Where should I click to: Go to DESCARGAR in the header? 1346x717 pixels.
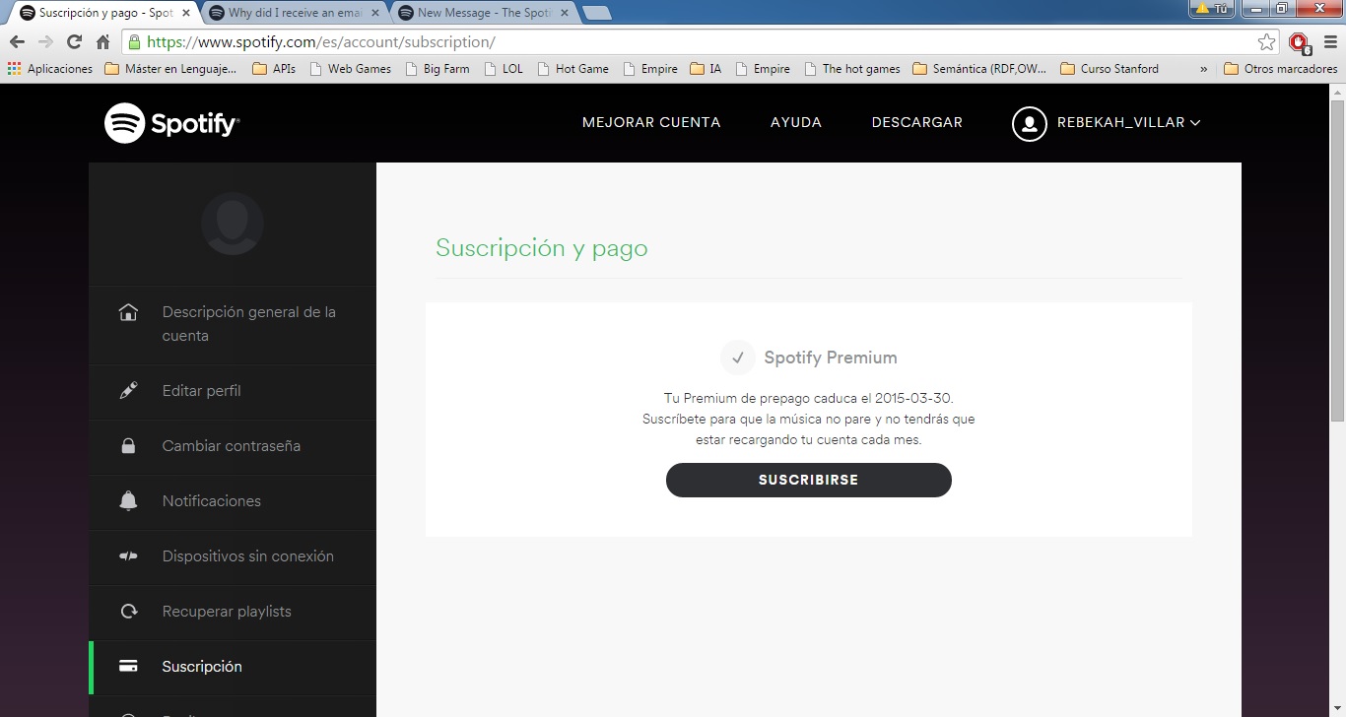[917, 123]
